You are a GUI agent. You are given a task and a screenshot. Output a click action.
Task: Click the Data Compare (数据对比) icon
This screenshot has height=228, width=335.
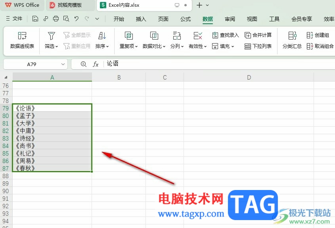154,36
